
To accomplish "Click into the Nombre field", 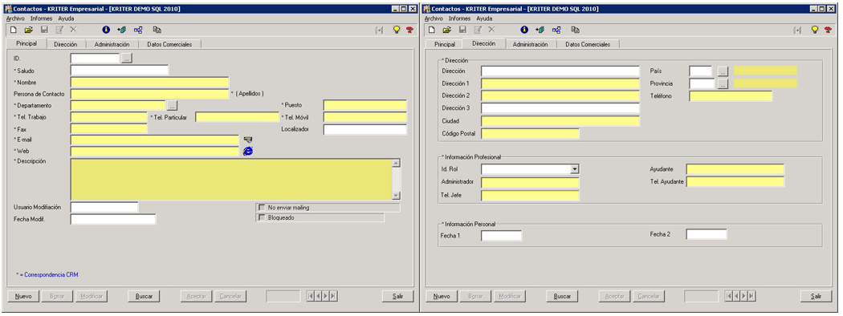I will [149, 83].
